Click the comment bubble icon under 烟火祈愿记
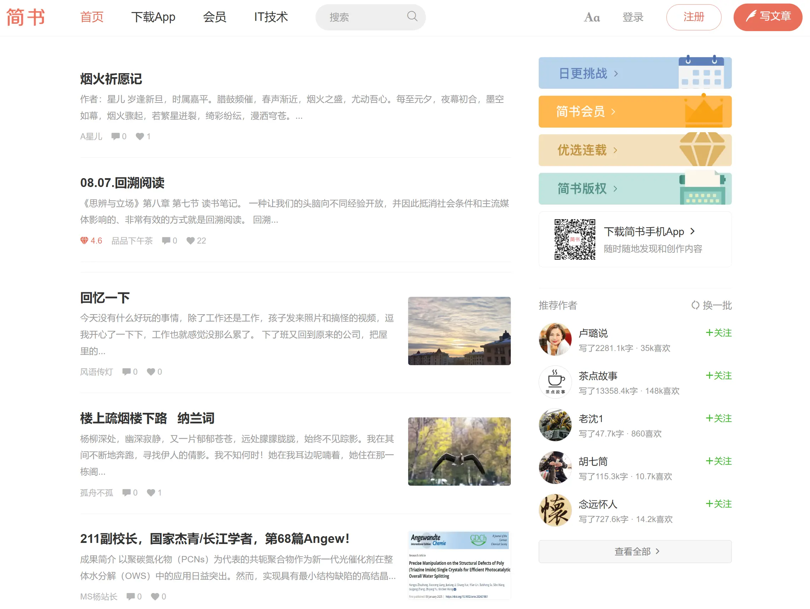Image resolution: width=810 pixels, height=609 pixels. coord(116,136)
